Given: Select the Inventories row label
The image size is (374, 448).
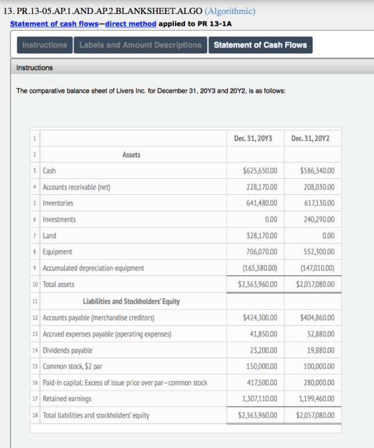Looking at the screenshot, I should pyautogui.click(x=57, y=203).
